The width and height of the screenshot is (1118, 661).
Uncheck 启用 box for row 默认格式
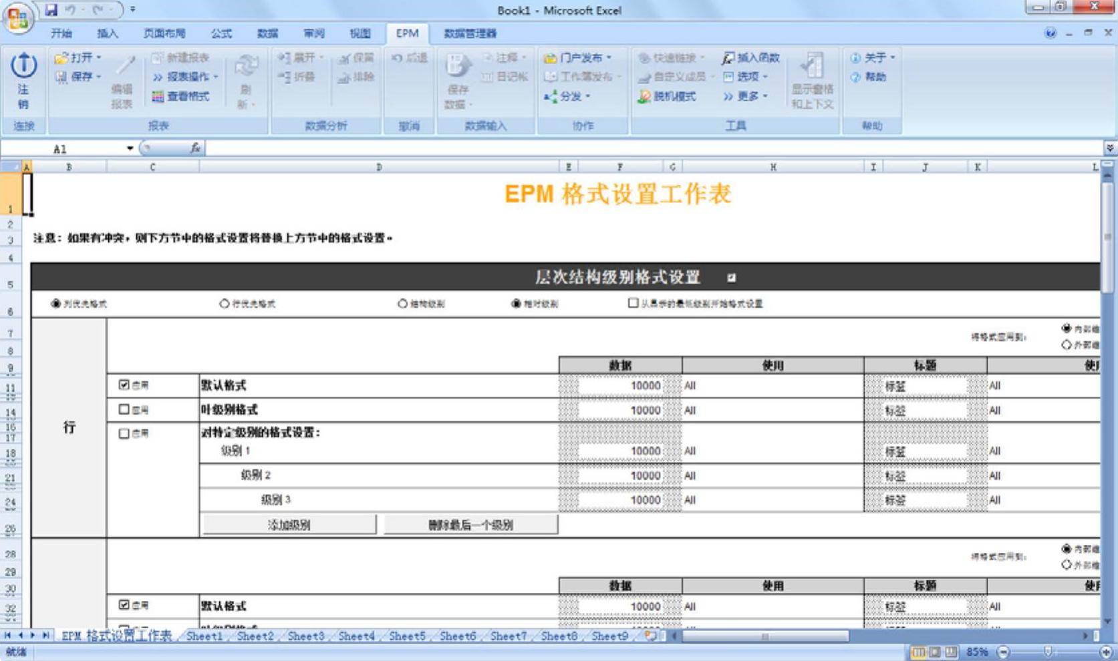[124, 385]
